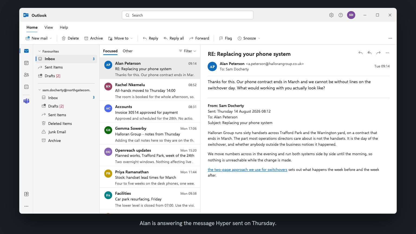This screenshot has height=234, width=416.
Task: Switch to the Home tab
Action: [32, 27]
